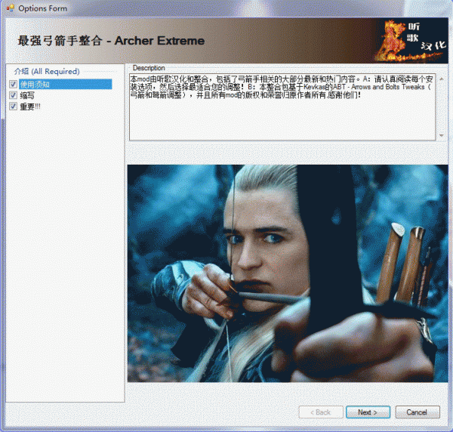Click the Description group label
Screen dimensions: 453x432
(x=148, y=68)
